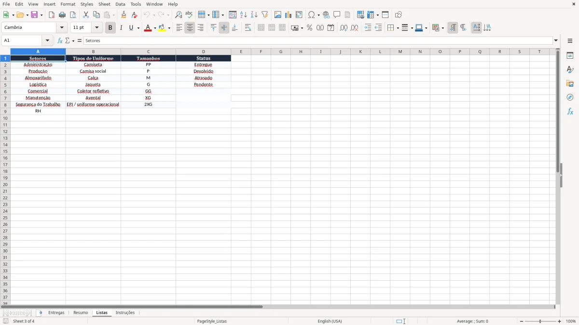Expand Name Box A1 dropdown arrow
The image size is (579, 325).
pos(47,41)
